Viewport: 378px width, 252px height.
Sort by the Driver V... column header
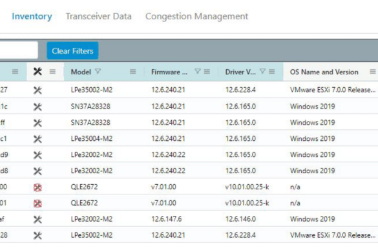[240, 72]
